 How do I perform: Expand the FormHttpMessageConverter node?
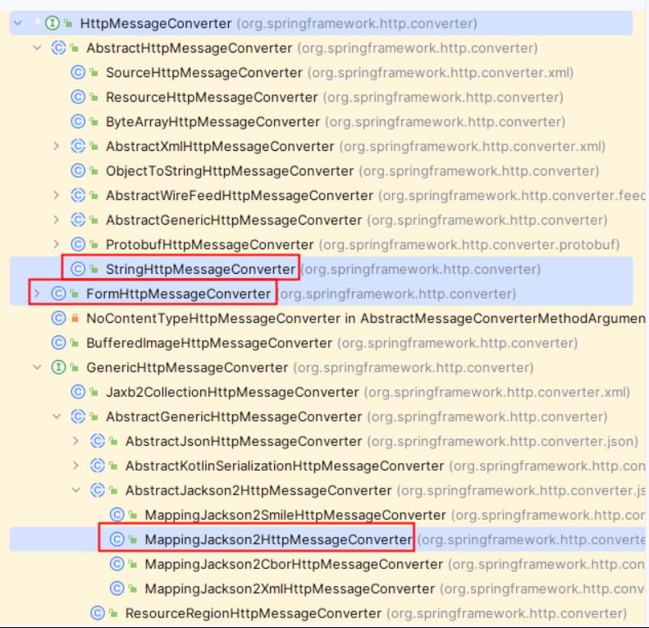[37, 294]
